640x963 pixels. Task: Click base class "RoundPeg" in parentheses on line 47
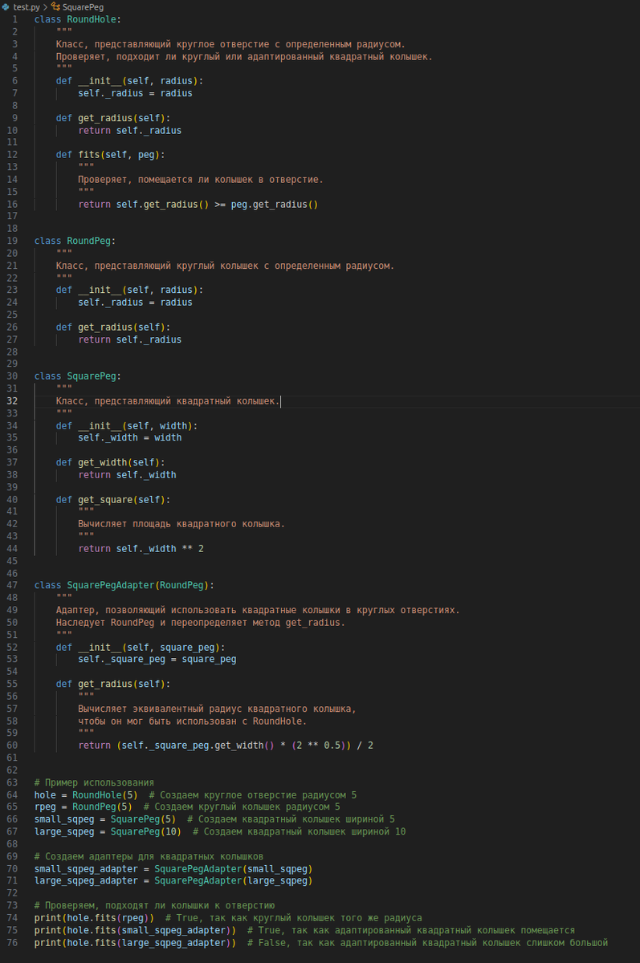(x=181, y=586)
